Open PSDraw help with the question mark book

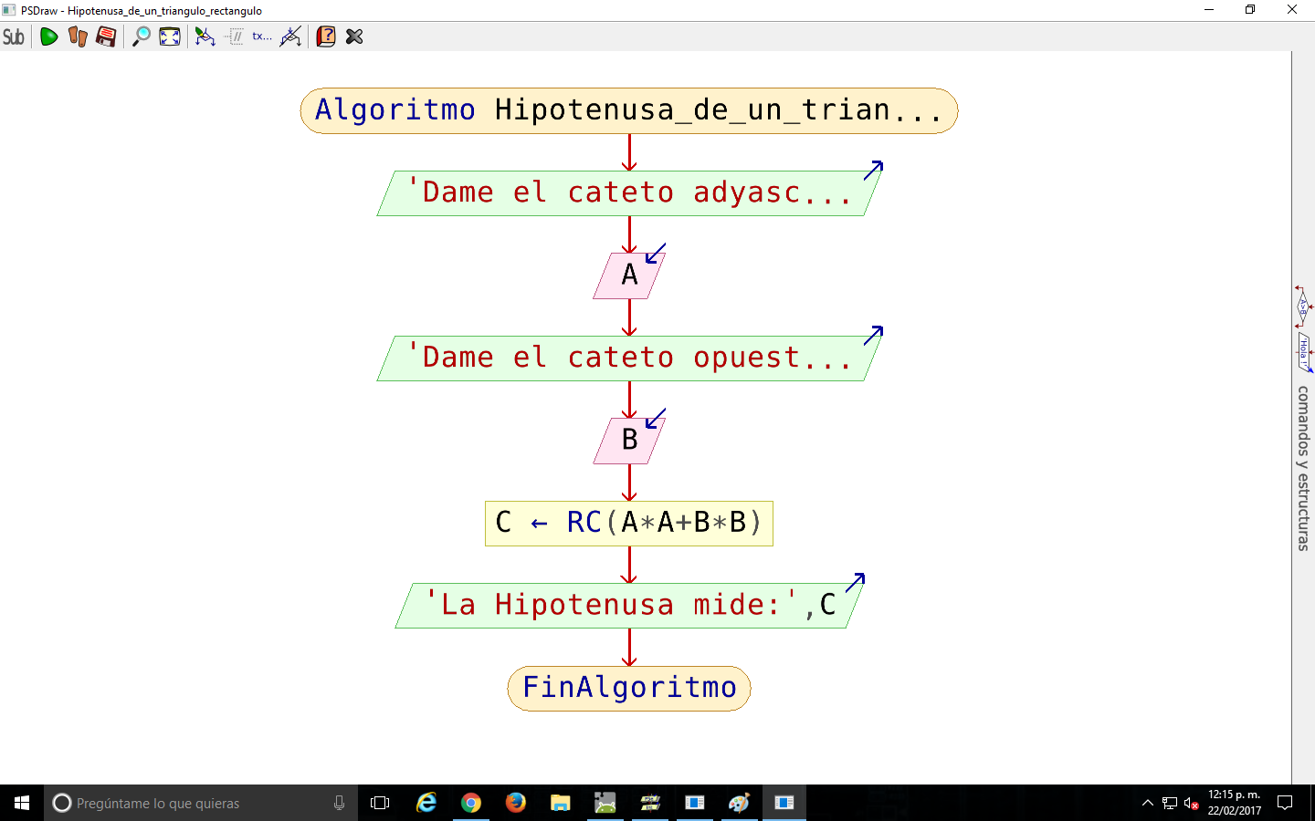[325, 36]
